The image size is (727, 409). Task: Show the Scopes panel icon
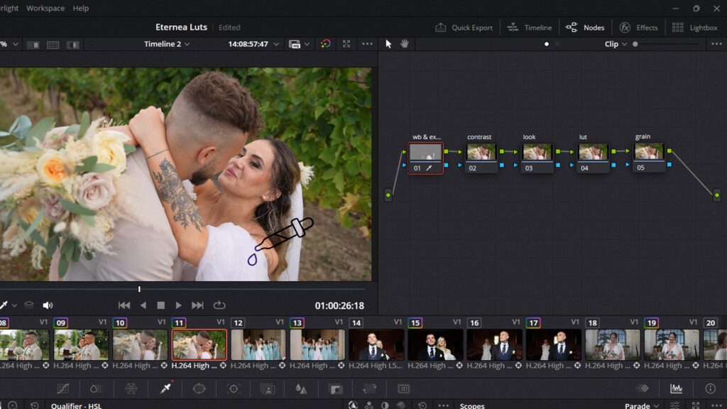[x=677, y=388]
